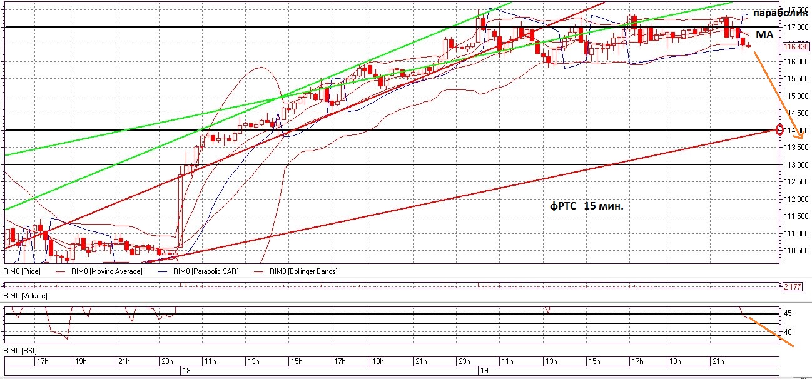The width and height of the screenshot is (812, 379).
Task: Click the 113 000 price axis label
Action: [796, 165]
